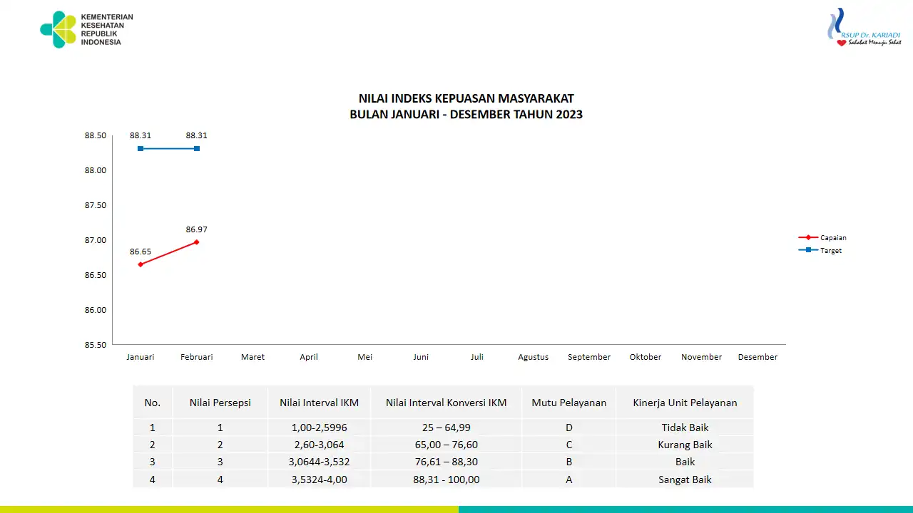Click the No. column header
913x513 pixels.
click(x=153, y=403)
